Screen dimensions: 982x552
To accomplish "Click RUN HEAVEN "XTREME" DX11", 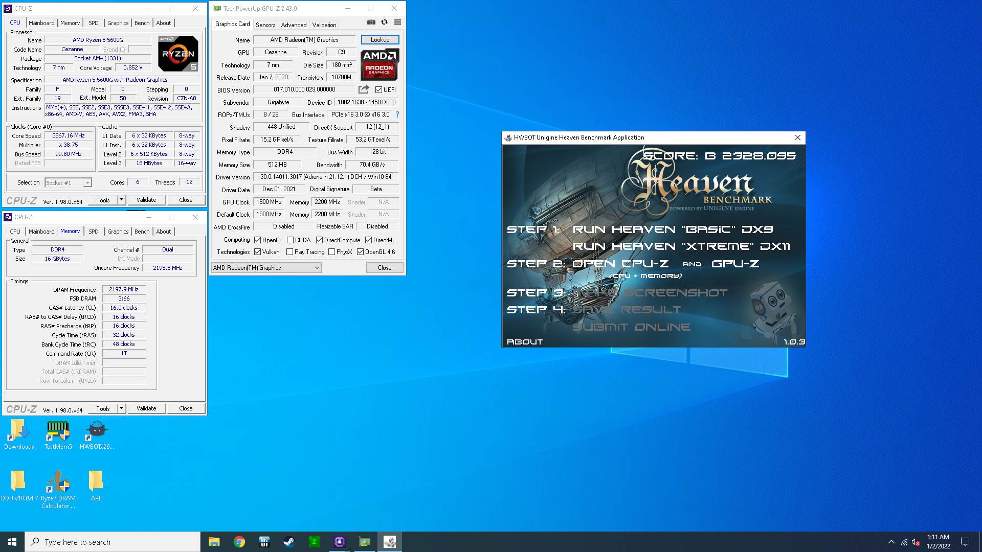I will tap(681, 246).
